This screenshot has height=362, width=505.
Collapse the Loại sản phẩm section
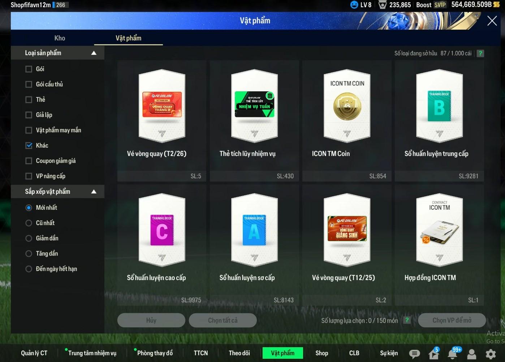94,53
